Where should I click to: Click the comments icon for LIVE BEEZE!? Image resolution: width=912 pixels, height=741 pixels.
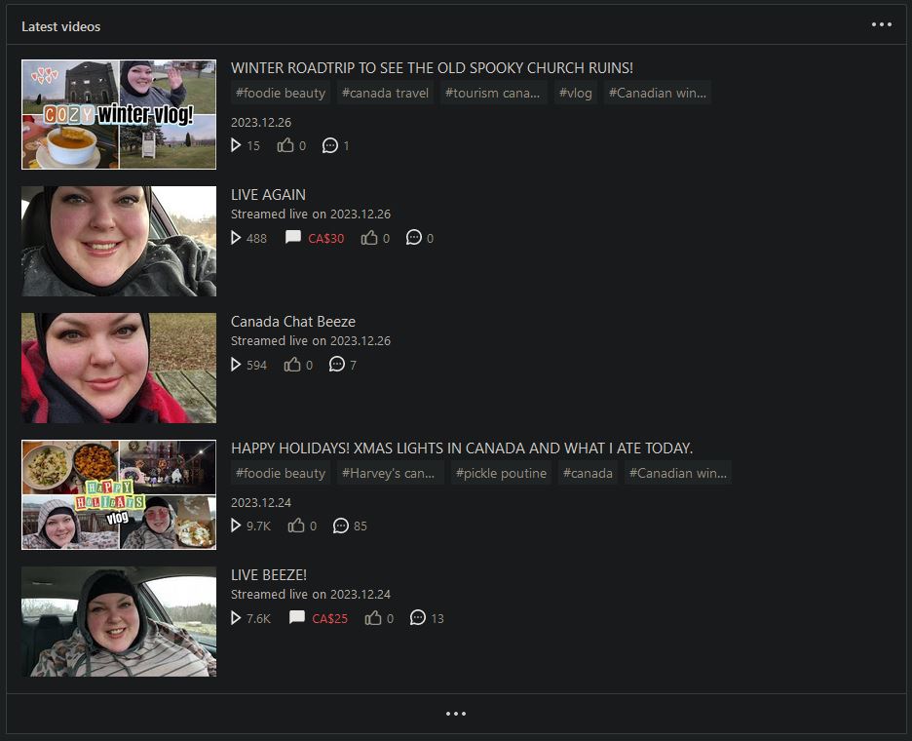pyautogui.click(x=418, y=617)
